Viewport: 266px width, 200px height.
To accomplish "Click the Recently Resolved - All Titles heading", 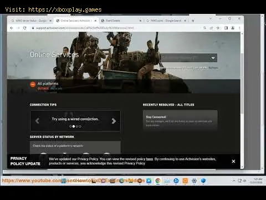I will 168,105.
